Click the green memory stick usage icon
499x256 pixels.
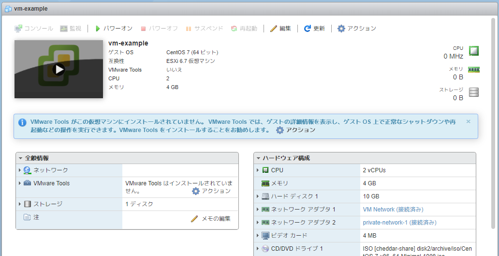(x=473, y=70)
